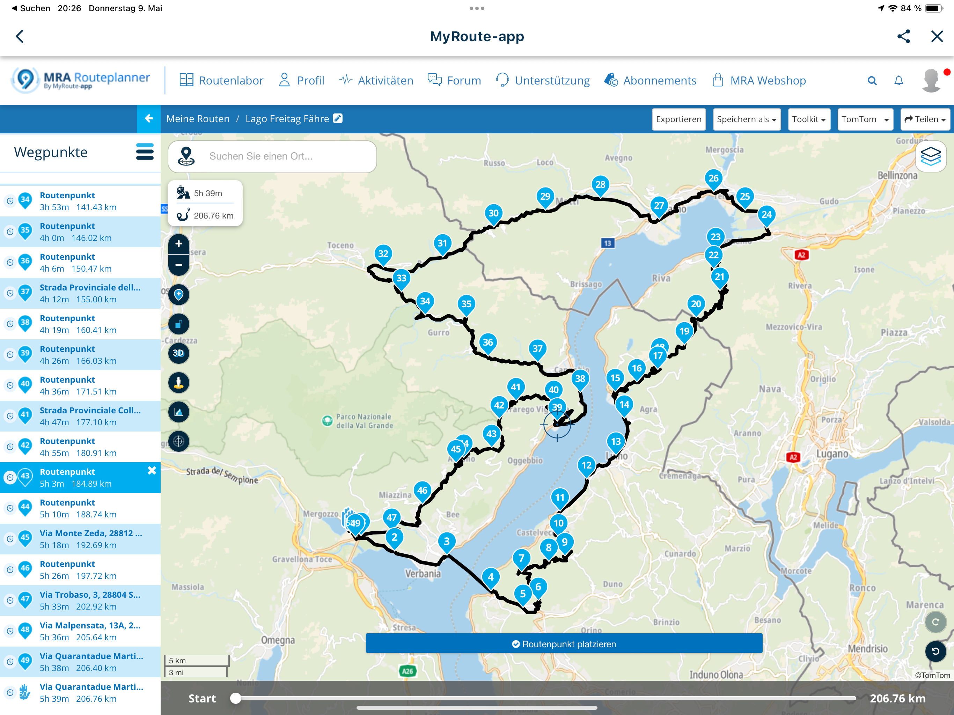Viewport: 954px width, 715px height.
Task: Expand the Speichern als dropdown
Action: coord(747,119)
